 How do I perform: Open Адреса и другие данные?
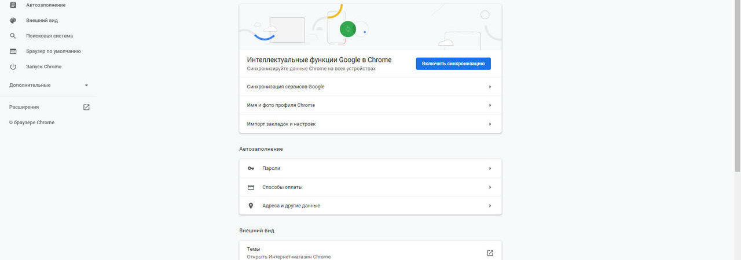pyautogui.click(x=370, y=206)
